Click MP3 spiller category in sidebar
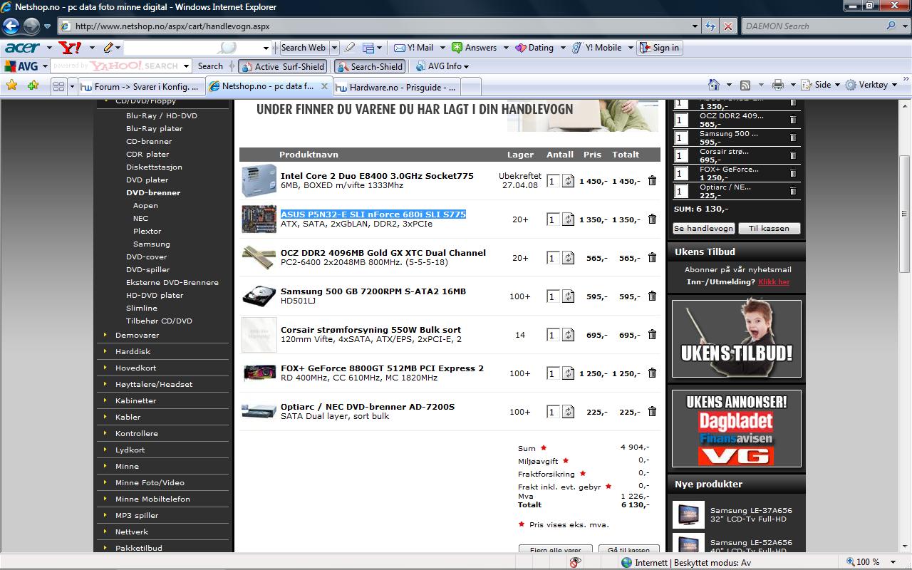This screenshot has height=570, width=912. (137, 515)
